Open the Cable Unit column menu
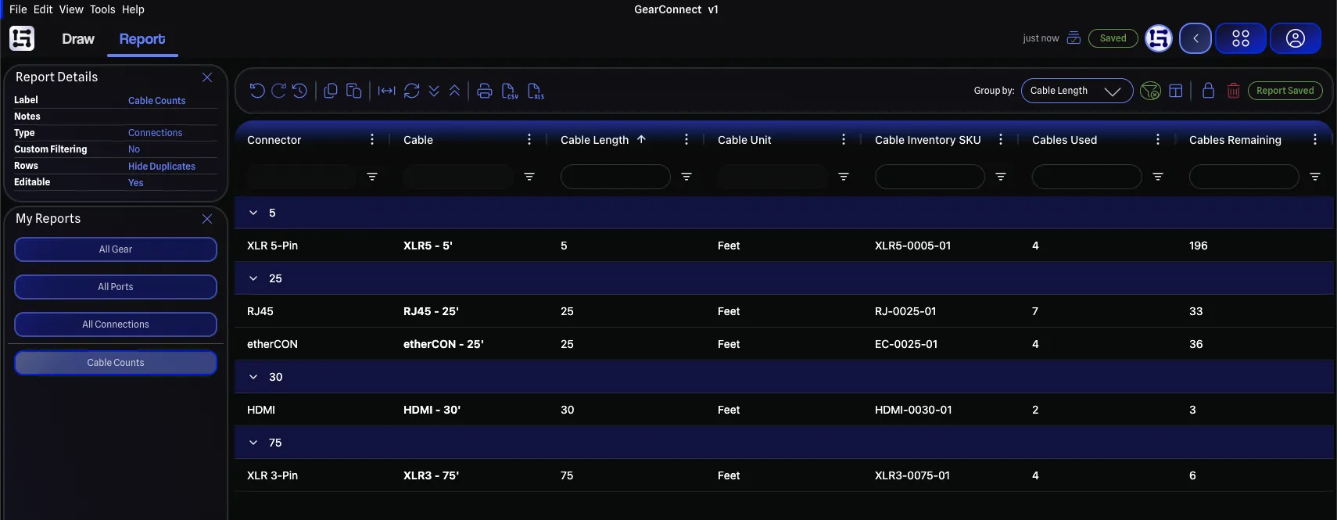Image resolution: width=1337 pixels, height=520 pixels. click(844, 139)
